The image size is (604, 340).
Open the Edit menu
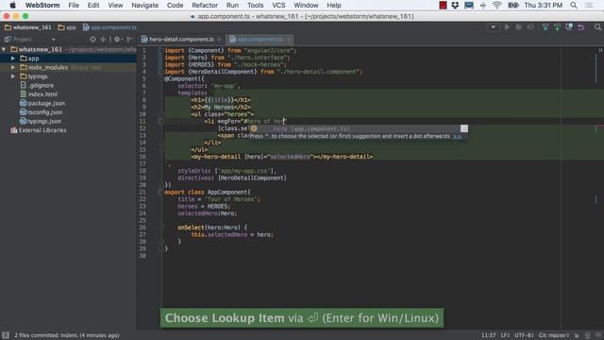[93, 5]
